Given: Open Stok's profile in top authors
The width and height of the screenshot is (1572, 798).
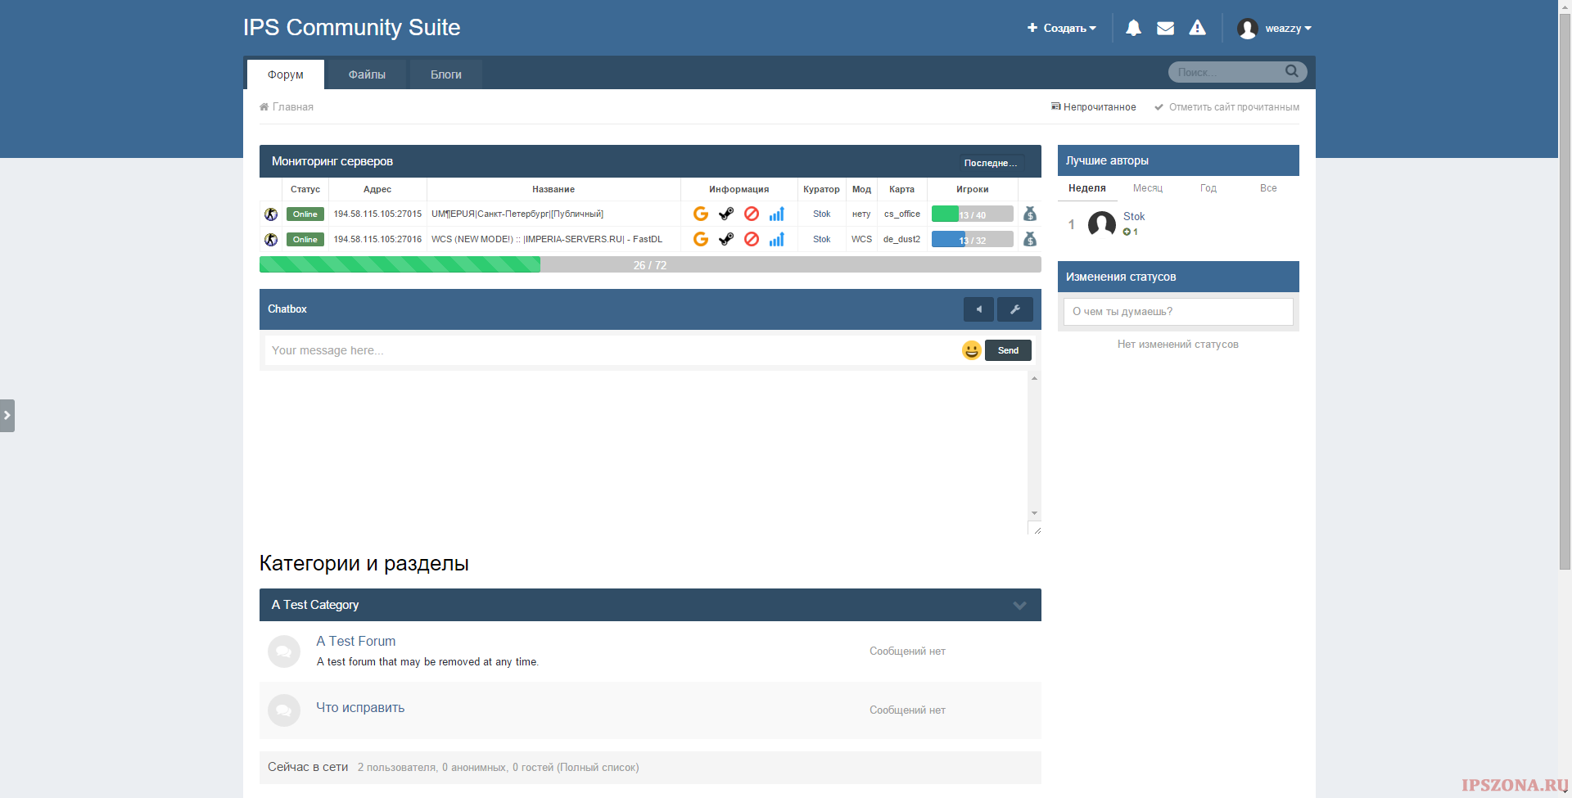Looking at the screenshot, I should coord(1134,216).
